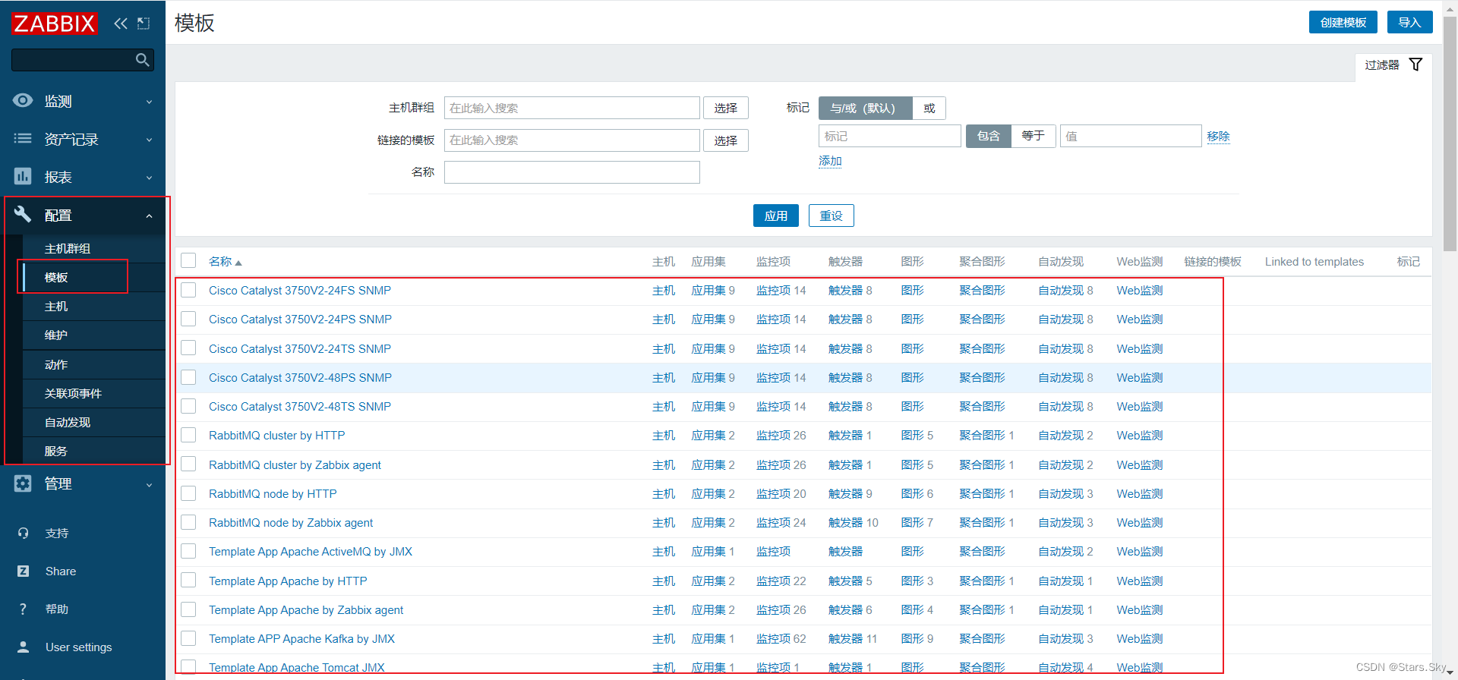Select Template App Apache by HTTP checkbox
The image size is (1458, 680).
pos(188,581)
